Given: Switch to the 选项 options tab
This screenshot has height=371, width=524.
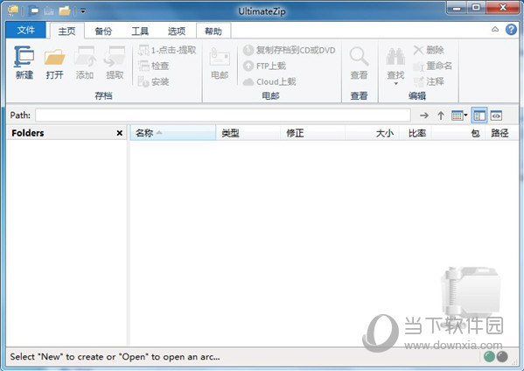Looking at the screenshot, I should (177, 31).
